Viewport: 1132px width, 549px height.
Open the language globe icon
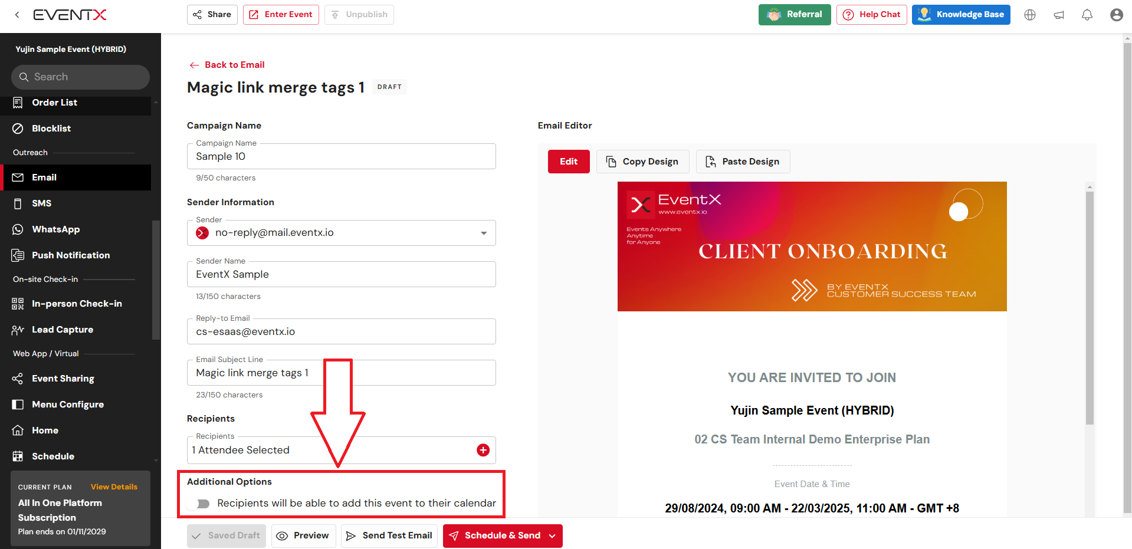[x=1030, y=15]
